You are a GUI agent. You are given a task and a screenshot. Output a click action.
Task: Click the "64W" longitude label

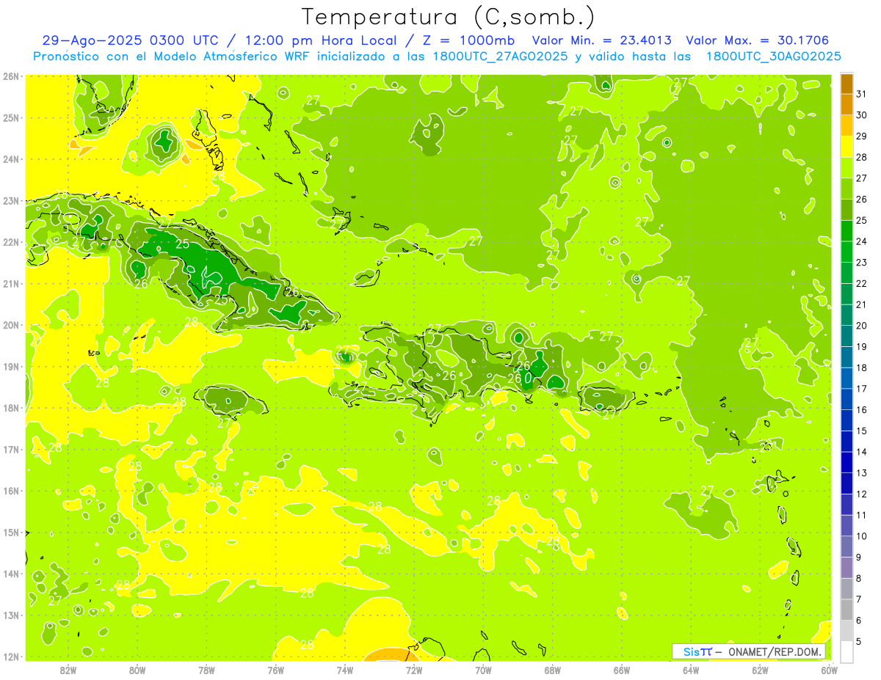click(691, 670)
